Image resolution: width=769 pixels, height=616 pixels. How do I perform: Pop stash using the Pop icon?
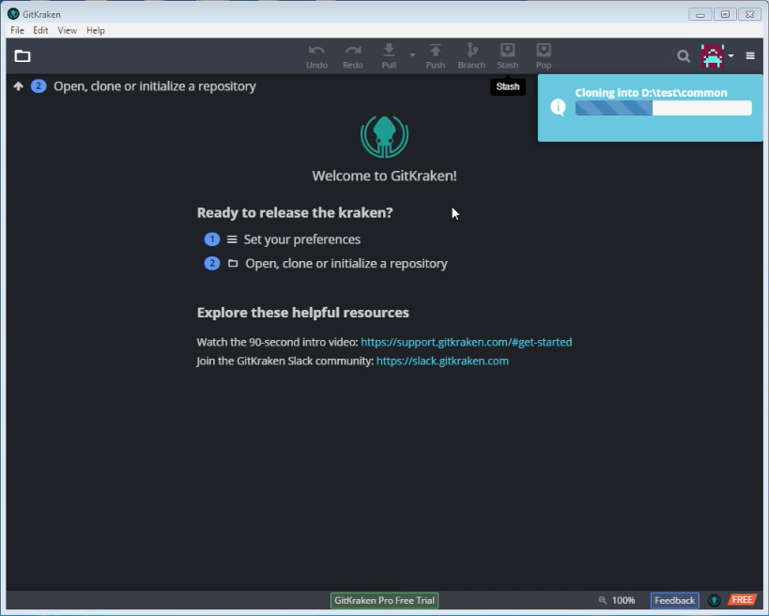[544, 56]
